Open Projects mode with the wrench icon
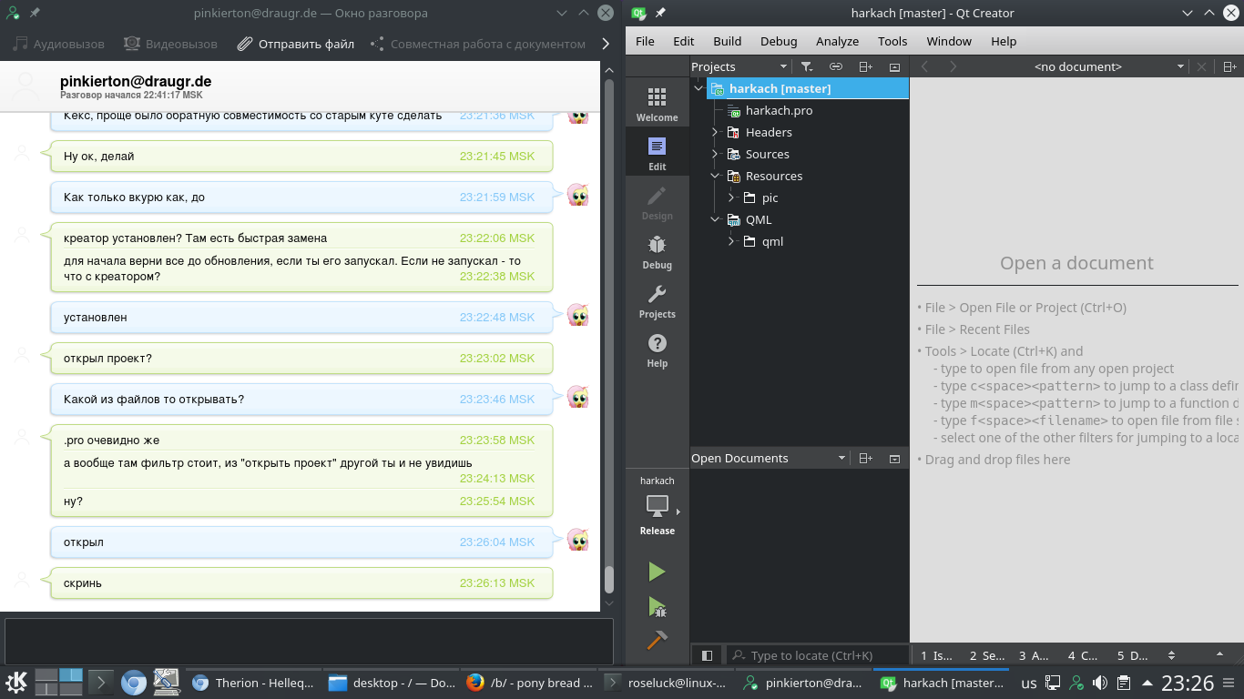The width and height of the screenshot is (1244, 699). point(657,299)
